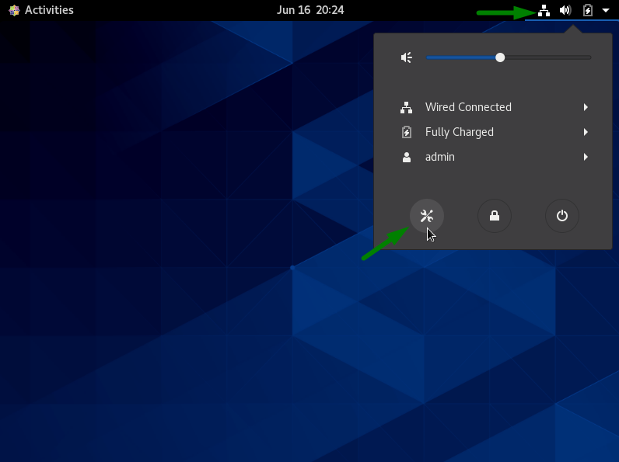Image resolution: width=619 pixels, height=462 pixels.
Task: Click the battery icon in top bar
Action: coord(588,10)
